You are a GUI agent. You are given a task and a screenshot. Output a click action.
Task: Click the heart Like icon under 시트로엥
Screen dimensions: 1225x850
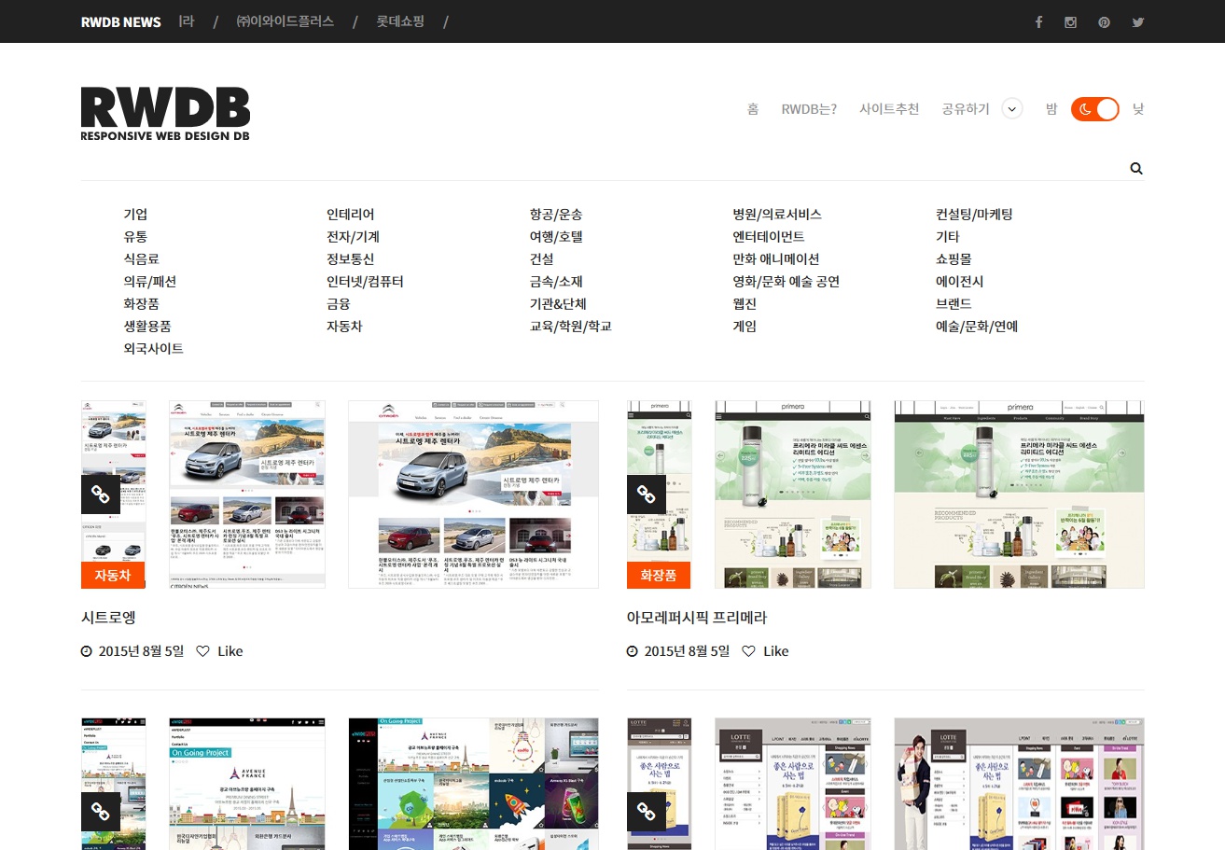[202, 651]
